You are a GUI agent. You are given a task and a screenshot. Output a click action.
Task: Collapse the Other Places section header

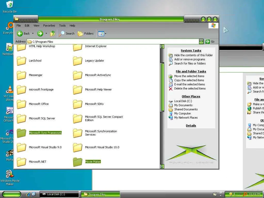click(191, 96)
